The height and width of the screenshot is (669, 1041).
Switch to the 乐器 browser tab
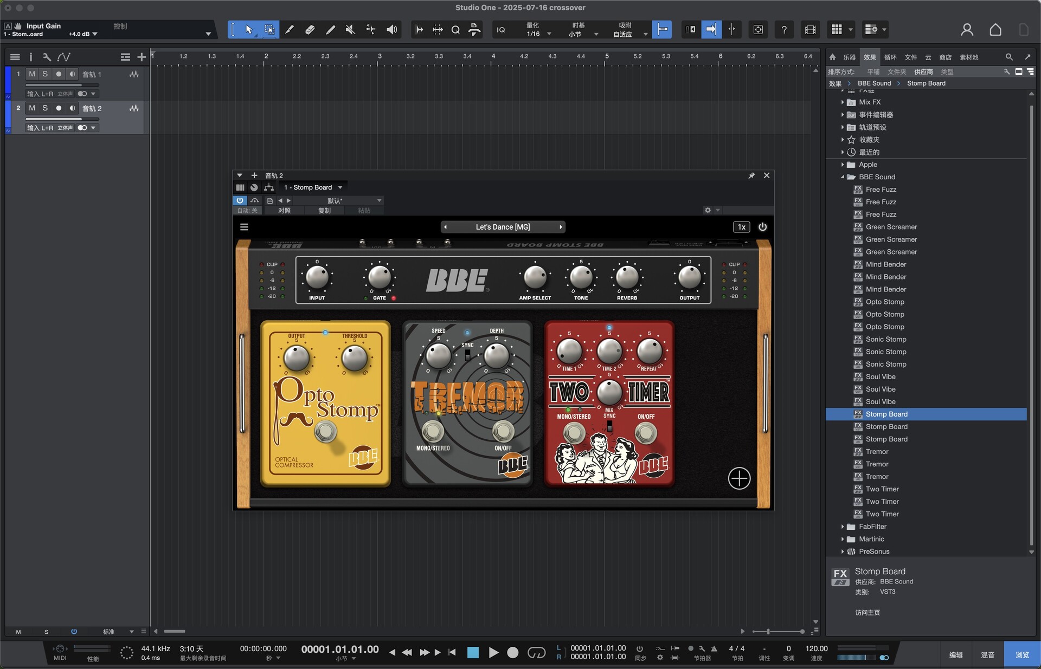[x=849, y=57]
